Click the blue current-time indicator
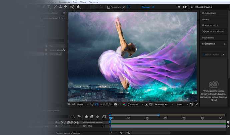230x135 pixels. coord(111,118)
